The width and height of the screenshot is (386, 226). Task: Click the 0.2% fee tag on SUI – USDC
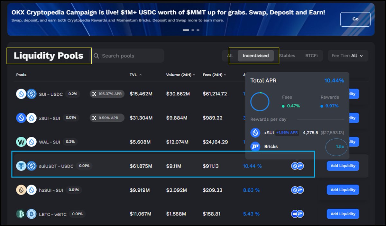coord(73,94)
